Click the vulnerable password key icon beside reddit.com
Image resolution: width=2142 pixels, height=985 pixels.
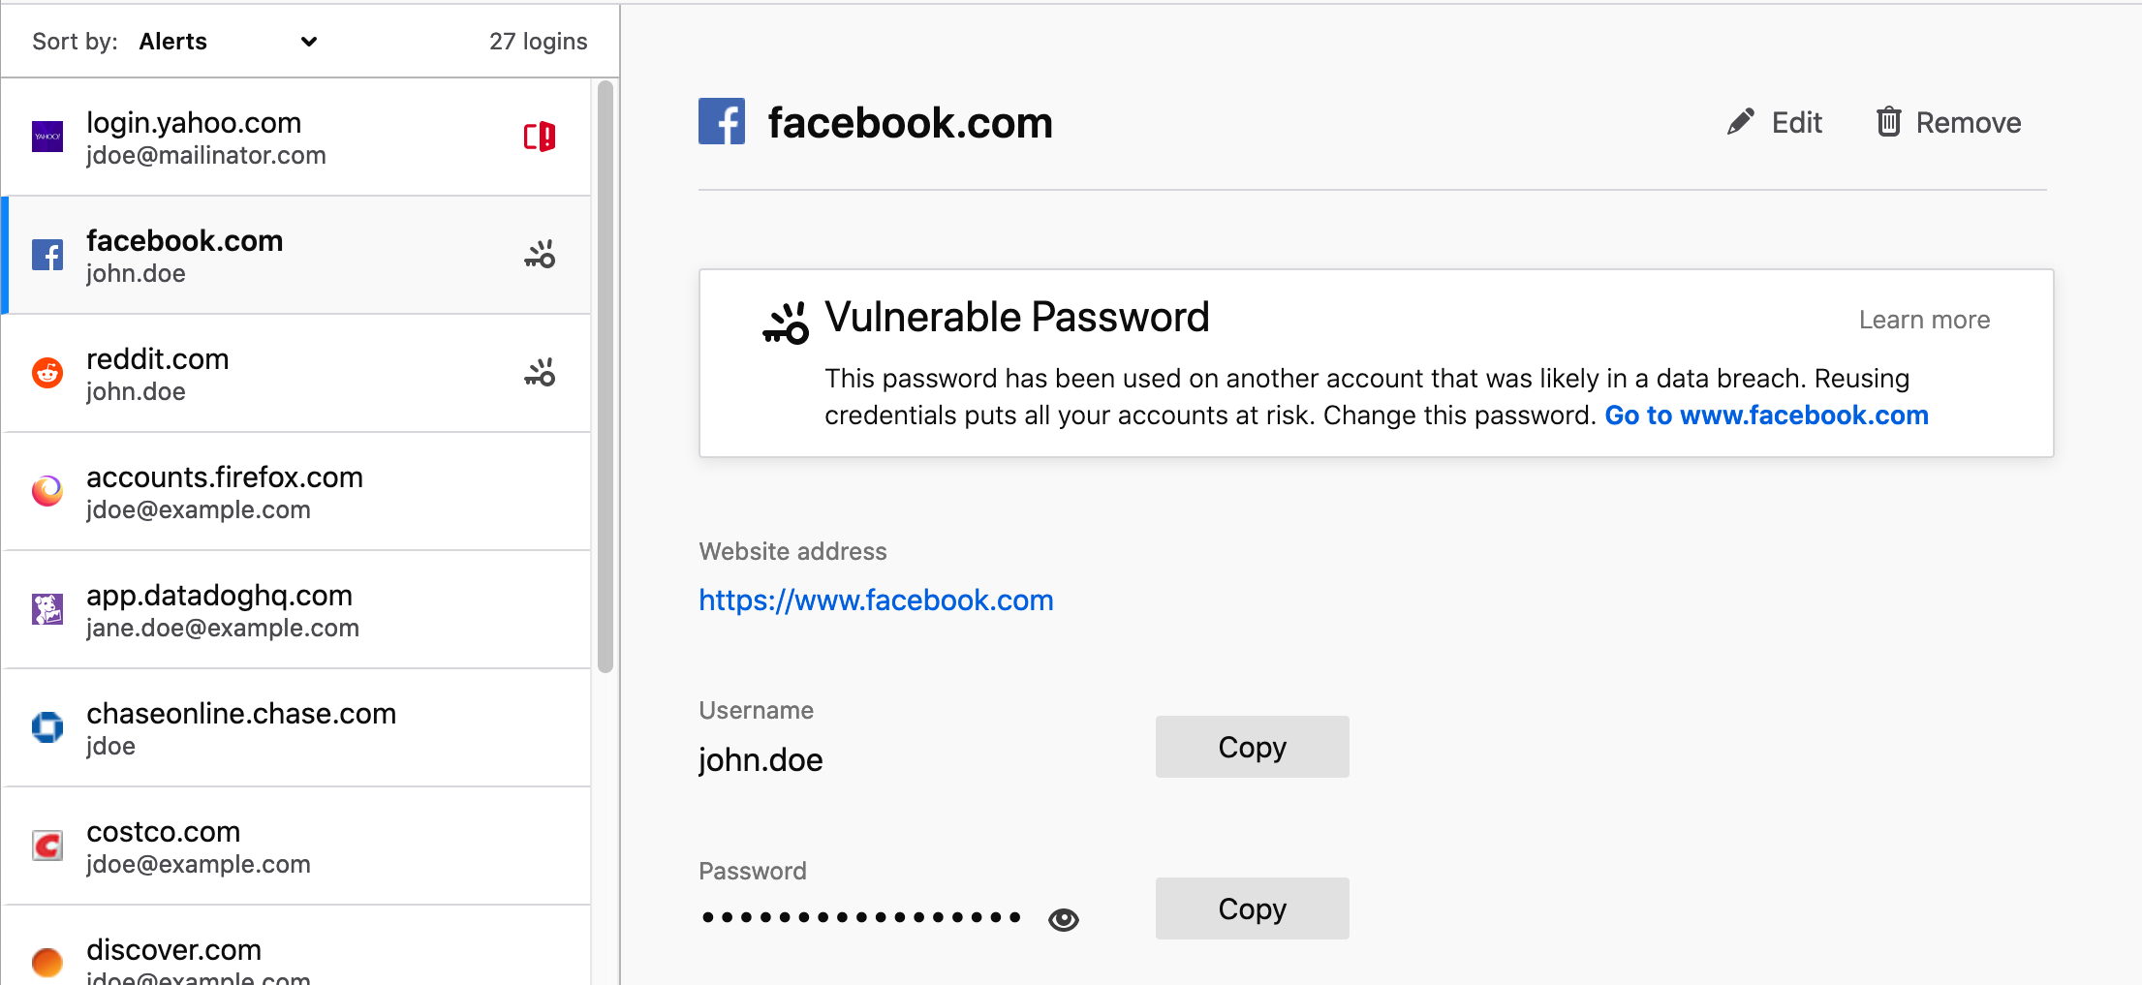click(540, 372)
